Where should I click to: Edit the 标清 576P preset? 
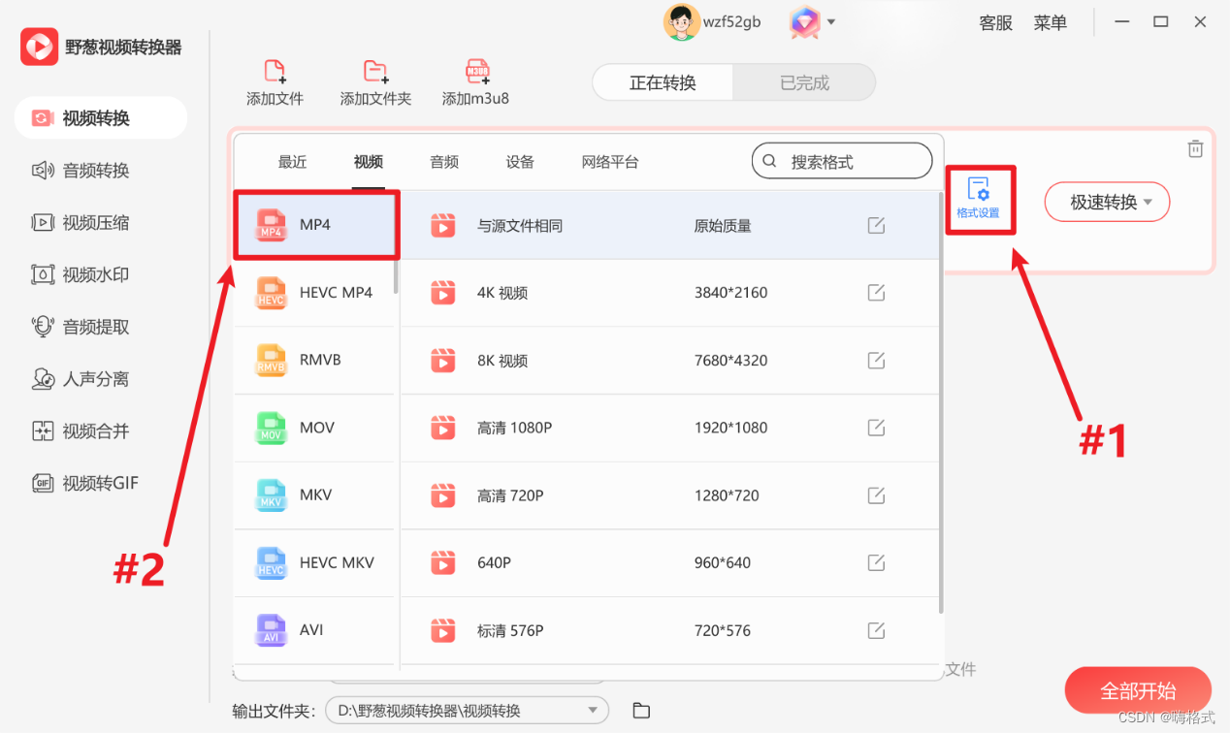(876, 630)
